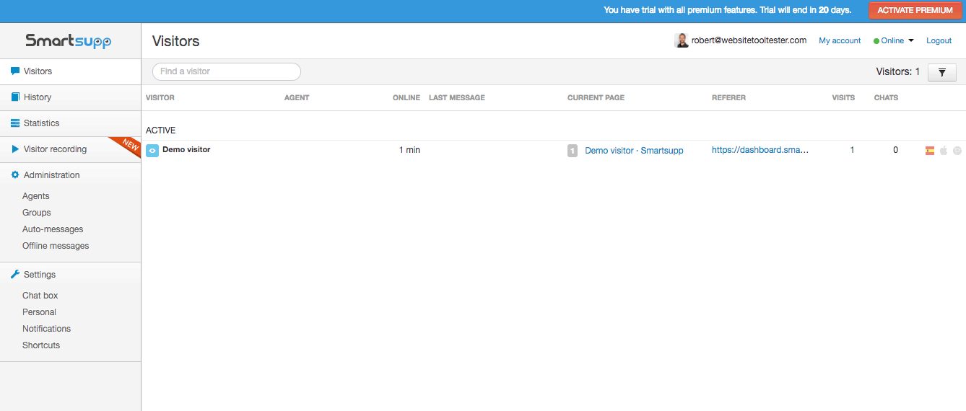
Task: Click the Administration gear icon
Action: (15, 175)
